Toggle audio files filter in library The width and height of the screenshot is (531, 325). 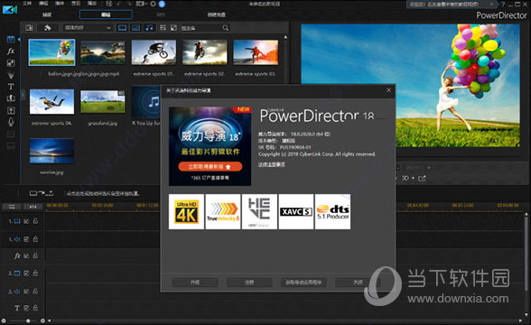coord(149,28)
